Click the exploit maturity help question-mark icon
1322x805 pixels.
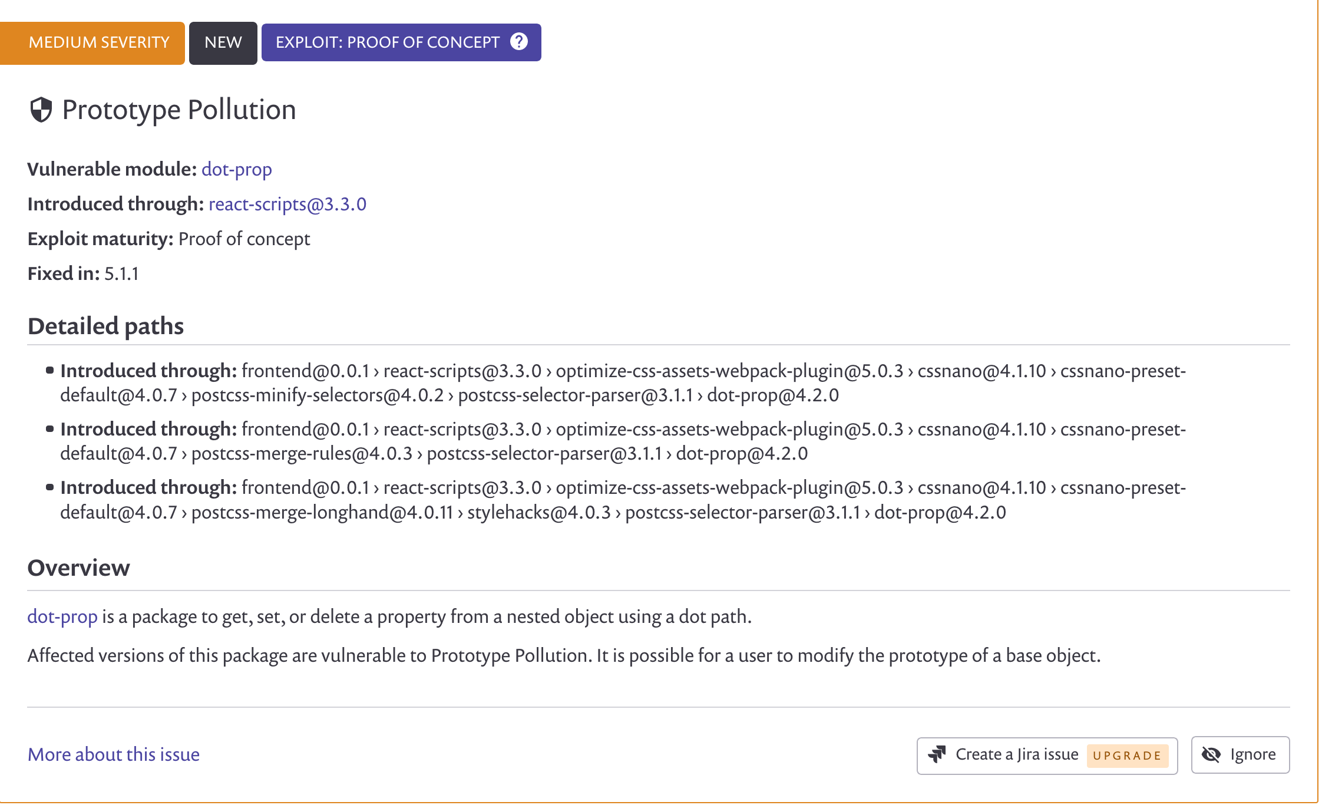click(518, 42)
